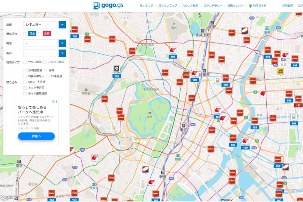This screenshot has height=202, width=303.
Task: Click the ENEOS marker priced 194
Action: 268,50
